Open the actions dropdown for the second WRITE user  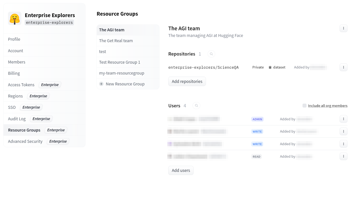(343, 144)
